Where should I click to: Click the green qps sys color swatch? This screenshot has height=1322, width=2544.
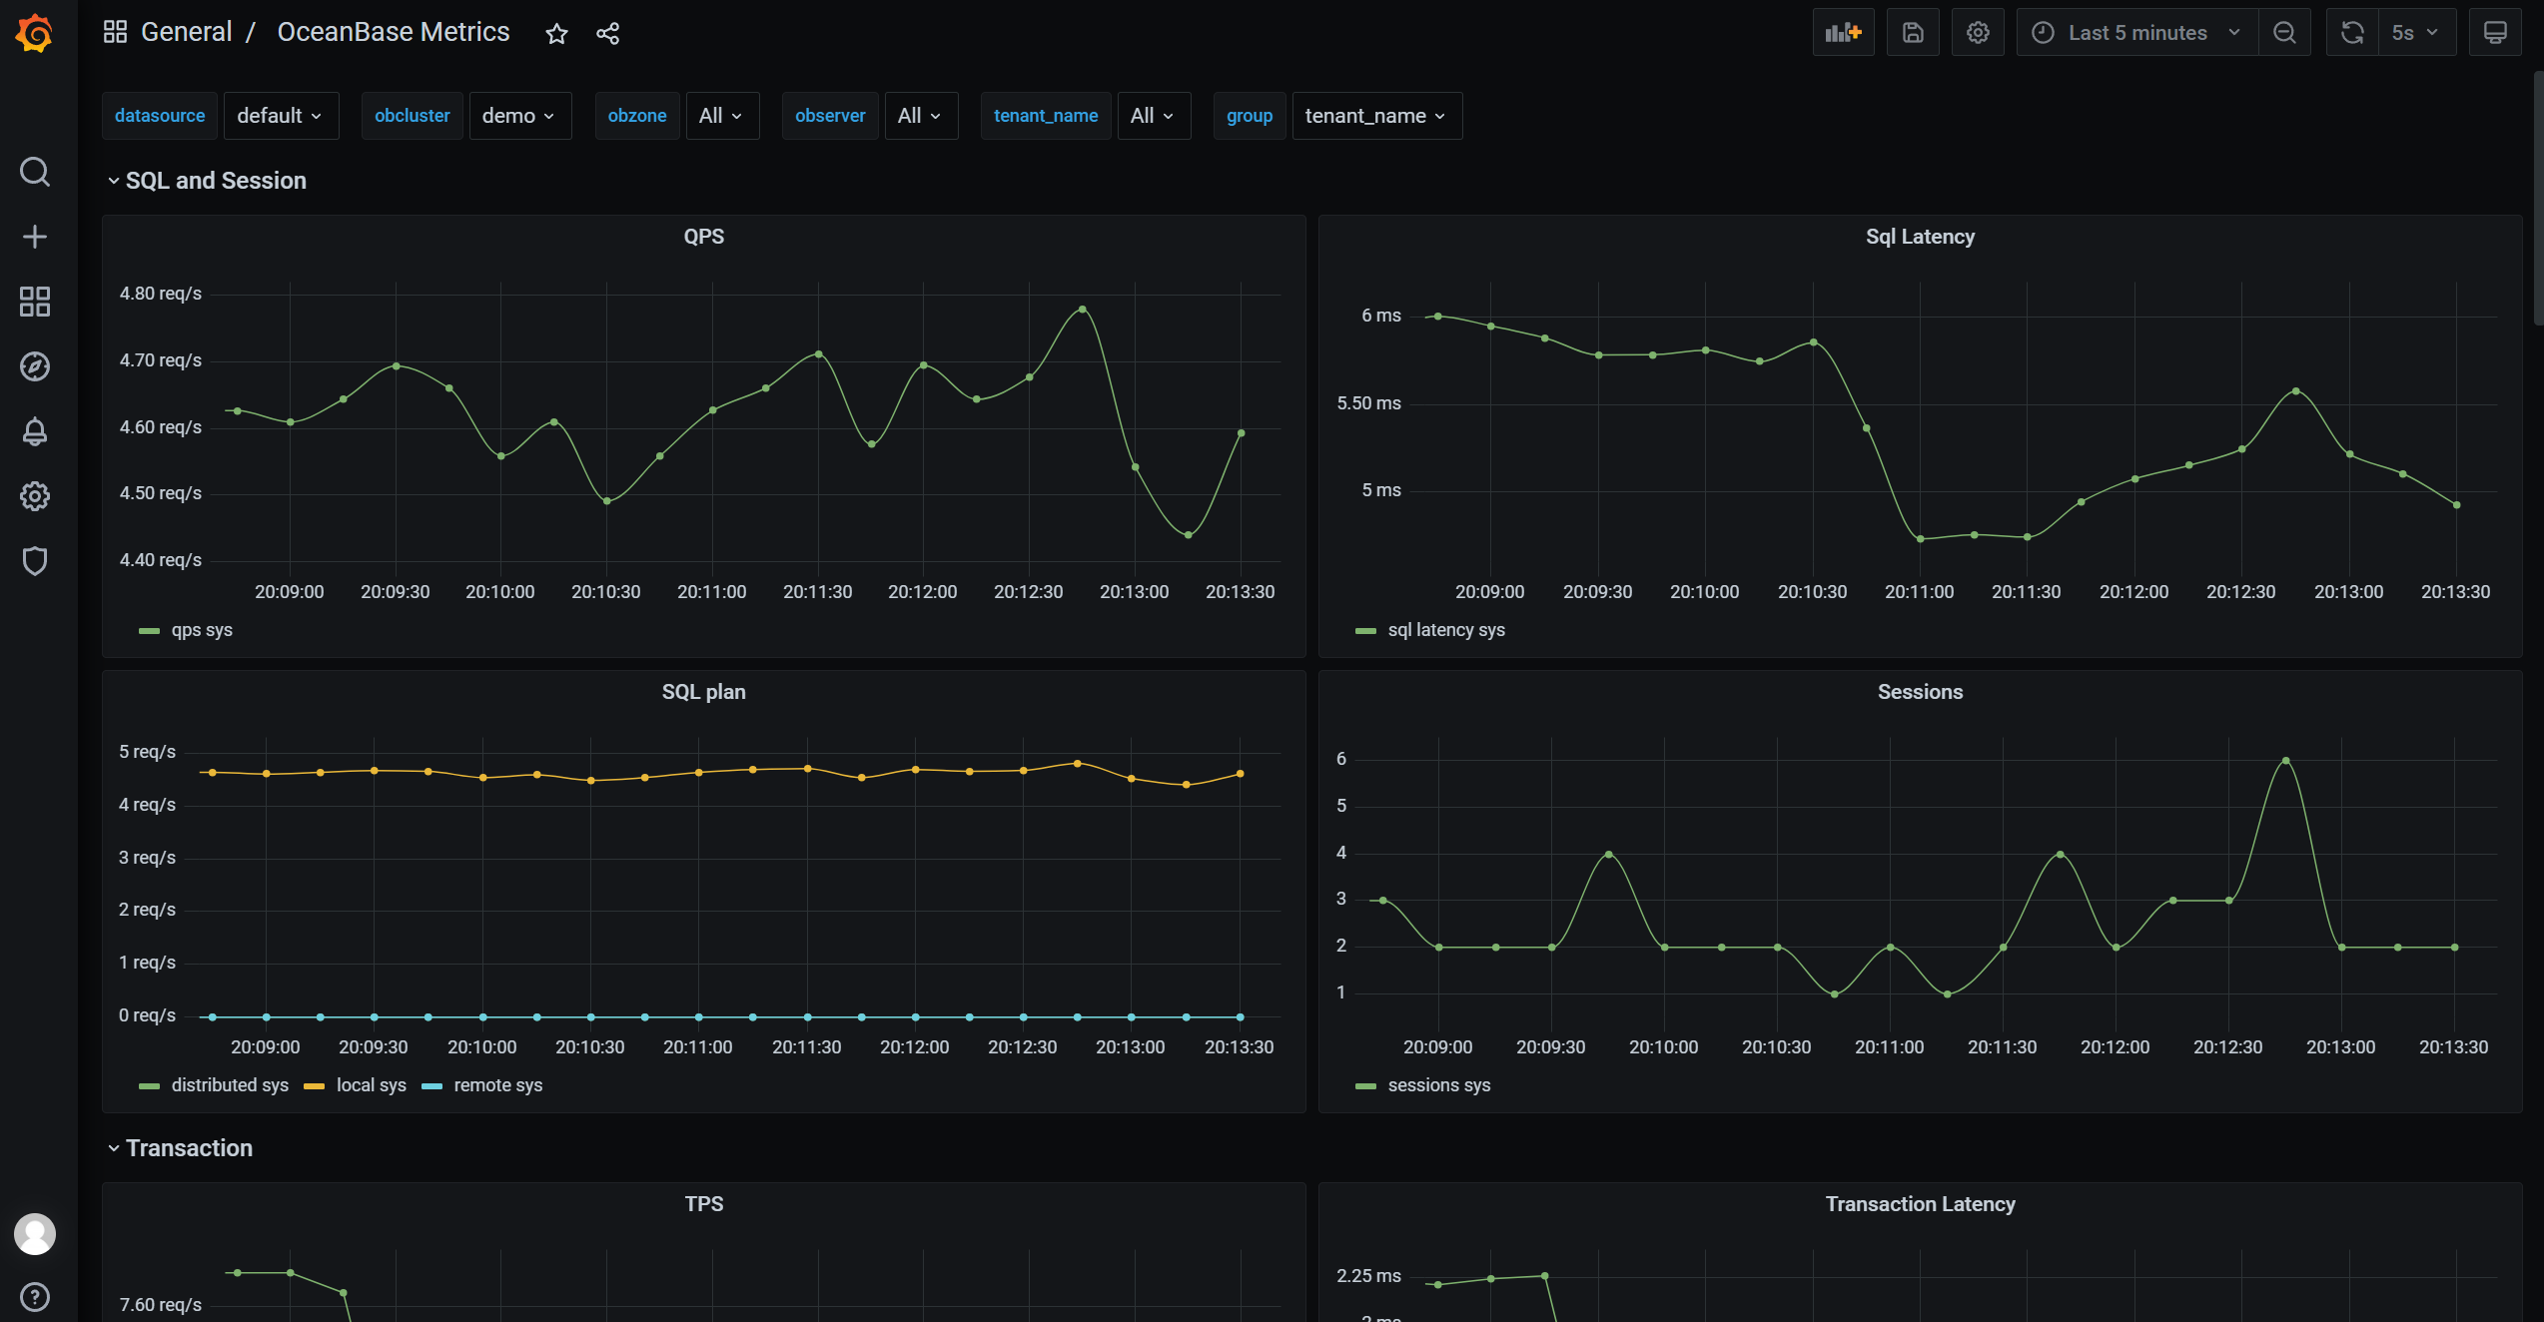[x=149, y=631]
